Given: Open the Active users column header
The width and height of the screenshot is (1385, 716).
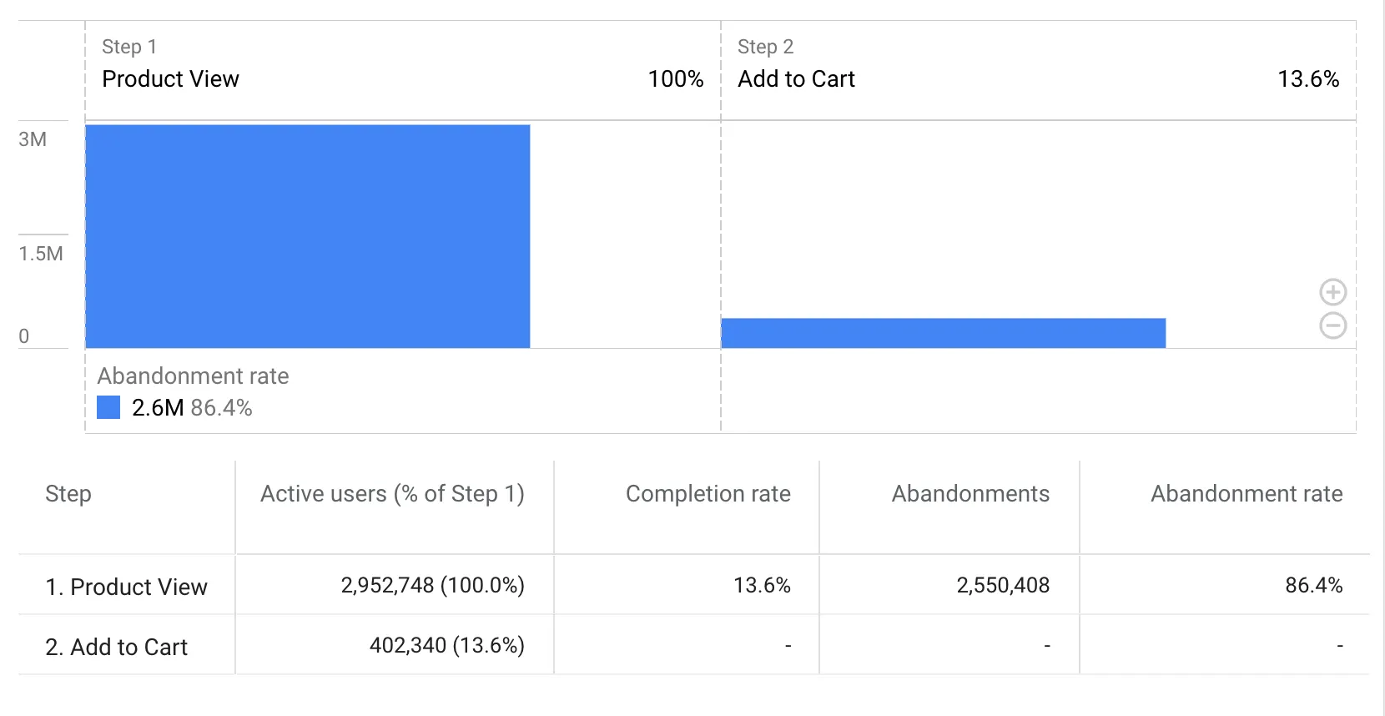Looking at the screenshot, I should pyautogui.click(x=392, y=494).
